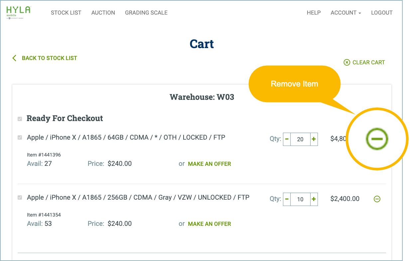Open the Auction page
Screen dimensions: 413x261
click(103, 13)
